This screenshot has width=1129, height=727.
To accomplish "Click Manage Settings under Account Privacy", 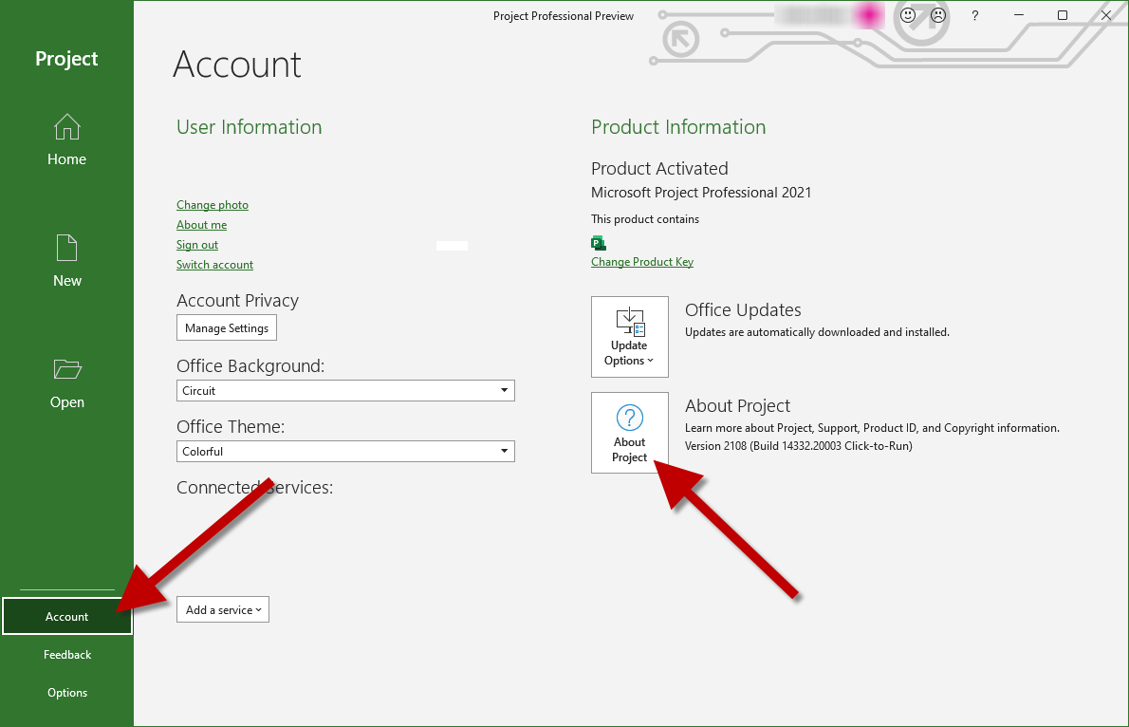I will click(x=226, y=327).
